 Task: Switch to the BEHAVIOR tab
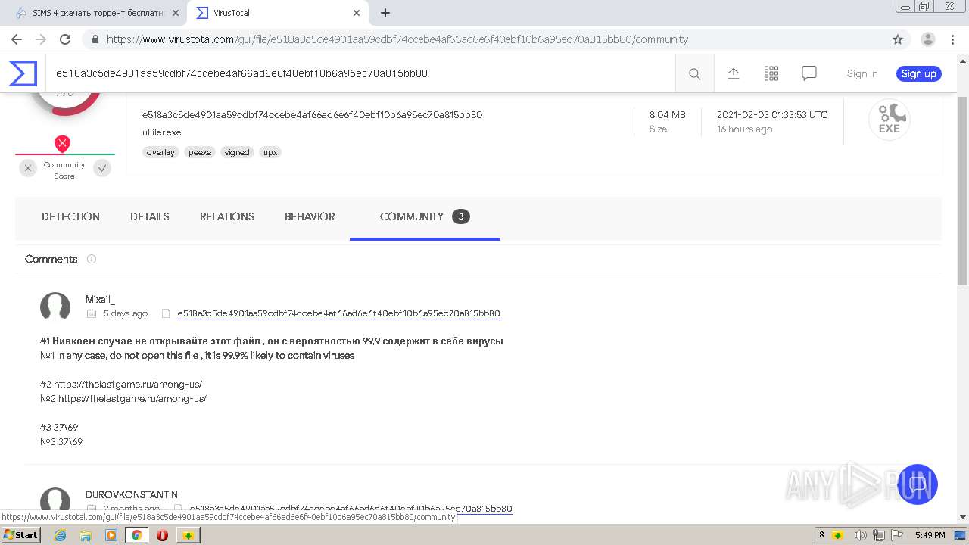tap(310, 216)
